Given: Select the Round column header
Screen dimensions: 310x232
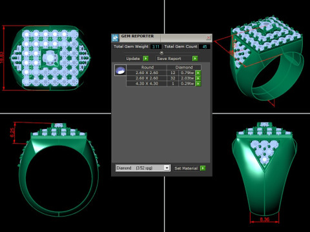Looking at the screenshot, I should click(147, 67).
